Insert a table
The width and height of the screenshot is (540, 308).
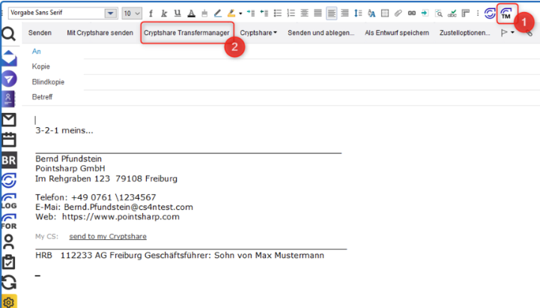point(385,13)
